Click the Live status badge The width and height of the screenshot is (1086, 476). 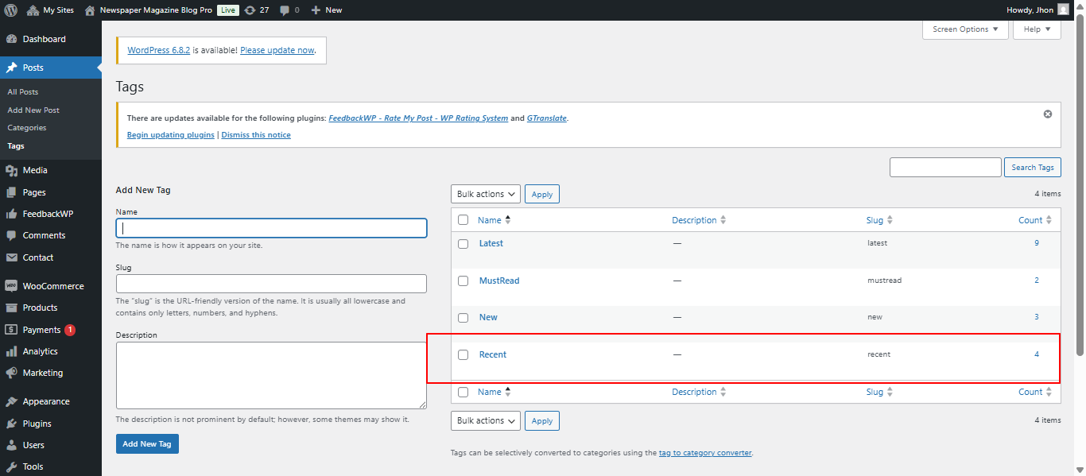[x=227, y=10]
